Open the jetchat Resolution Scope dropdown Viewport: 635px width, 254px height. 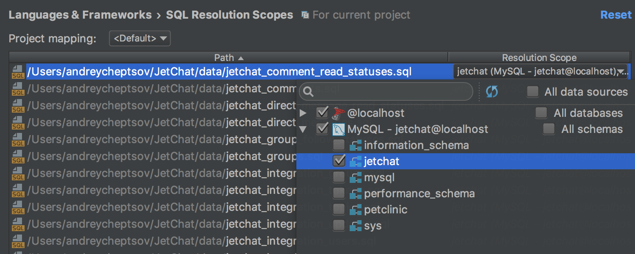coord(540,72)
